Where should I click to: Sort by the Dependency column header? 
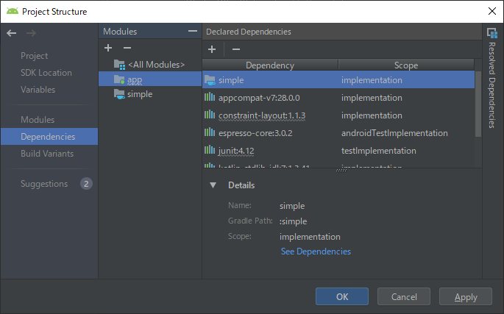[x=270, y=65]
